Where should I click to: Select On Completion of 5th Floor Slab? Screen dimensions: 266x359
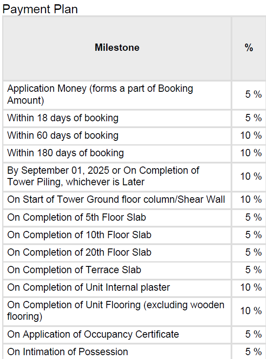(76, 217)
